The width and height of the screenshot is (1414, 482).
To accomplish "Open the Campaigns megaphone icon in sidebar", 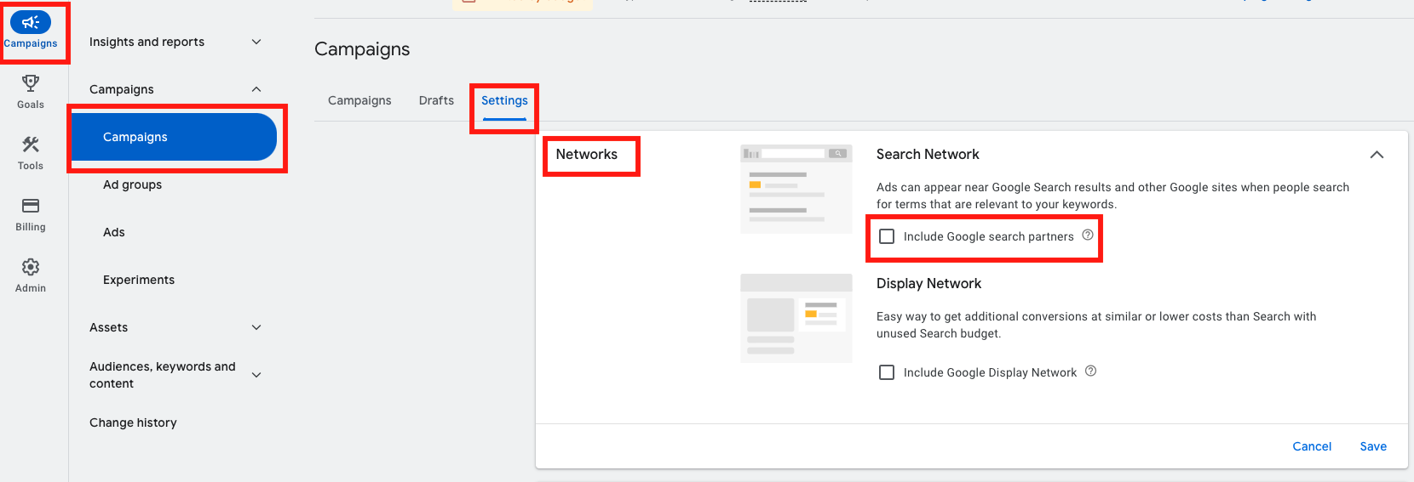I will [31, 23].
